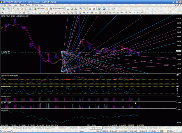Switch to the EURUSD,H4 chart tab
The width and height of the screenshot is (182, 133).
(17, 128)
